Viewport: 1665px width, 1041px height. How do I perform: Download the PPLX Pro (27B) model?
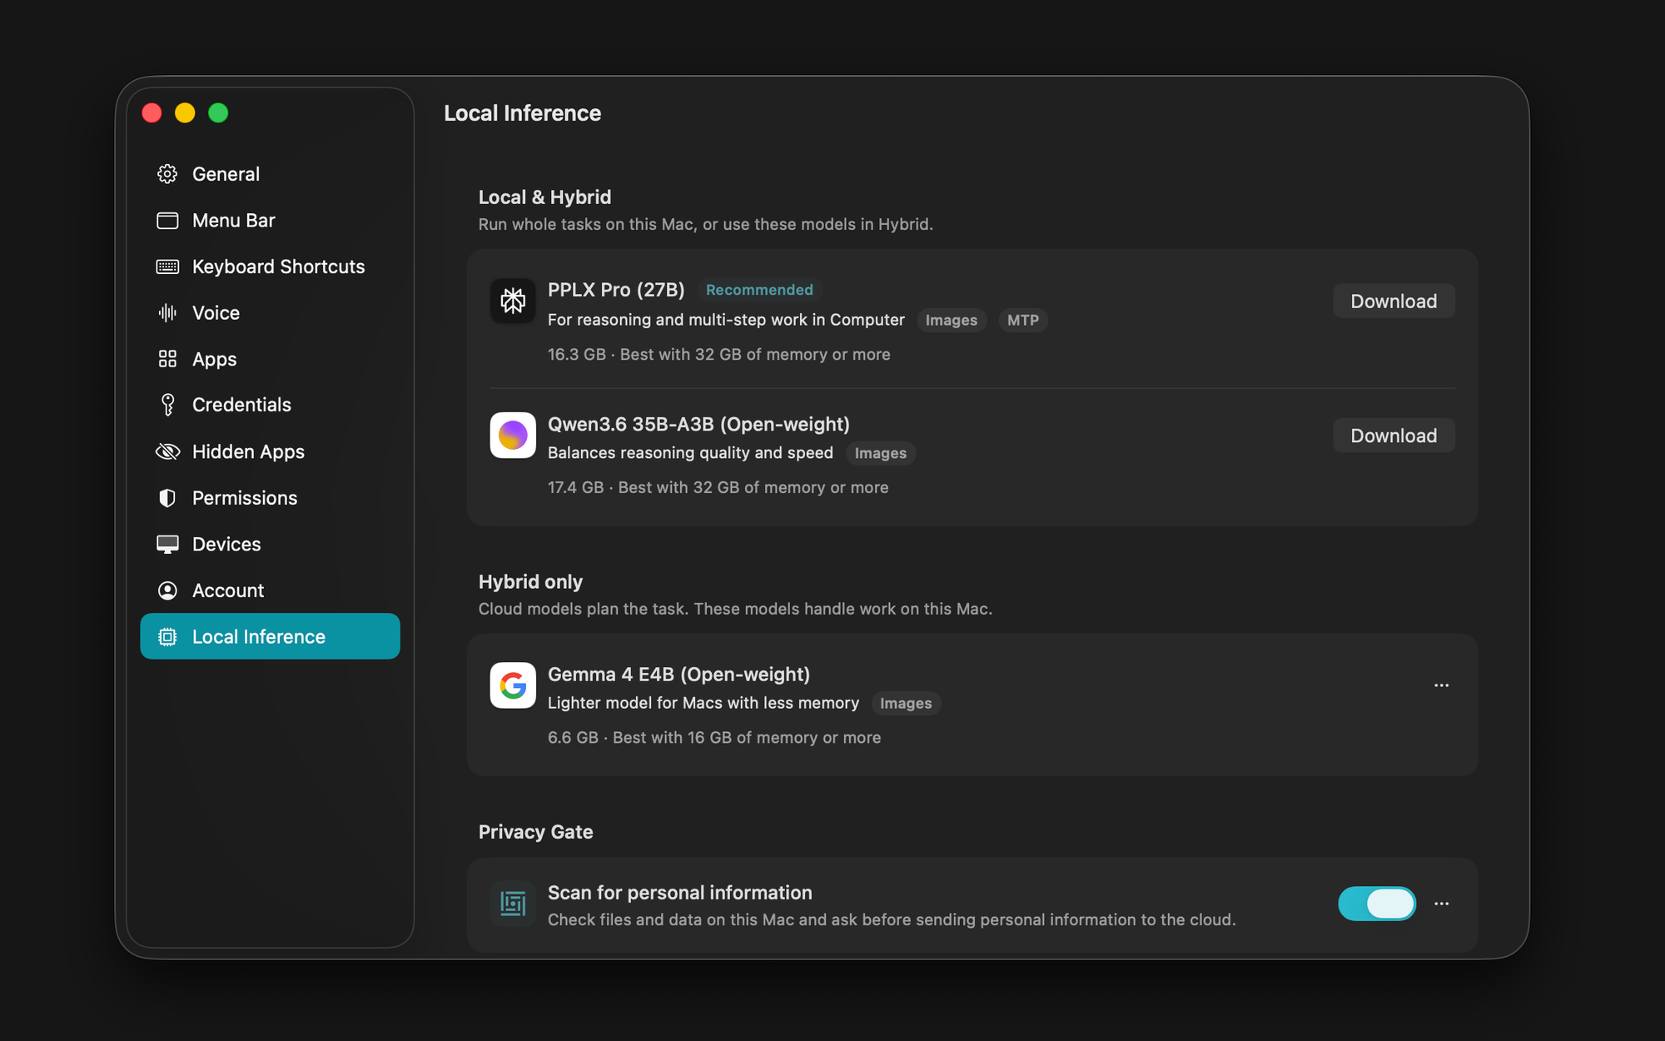(x=1394, y=301)
